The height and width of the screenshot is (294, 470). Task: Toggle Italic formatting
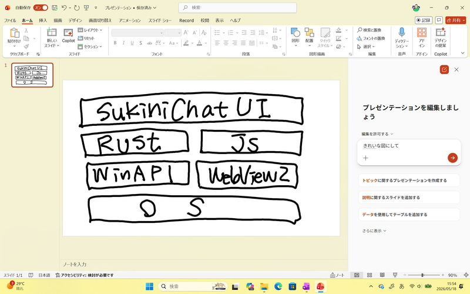coord(123,43)
